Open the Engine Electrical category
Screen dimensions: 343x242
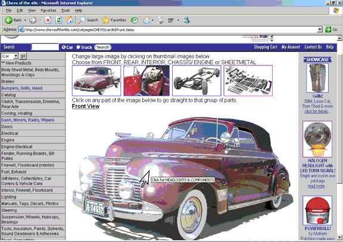tap(17, 147)
